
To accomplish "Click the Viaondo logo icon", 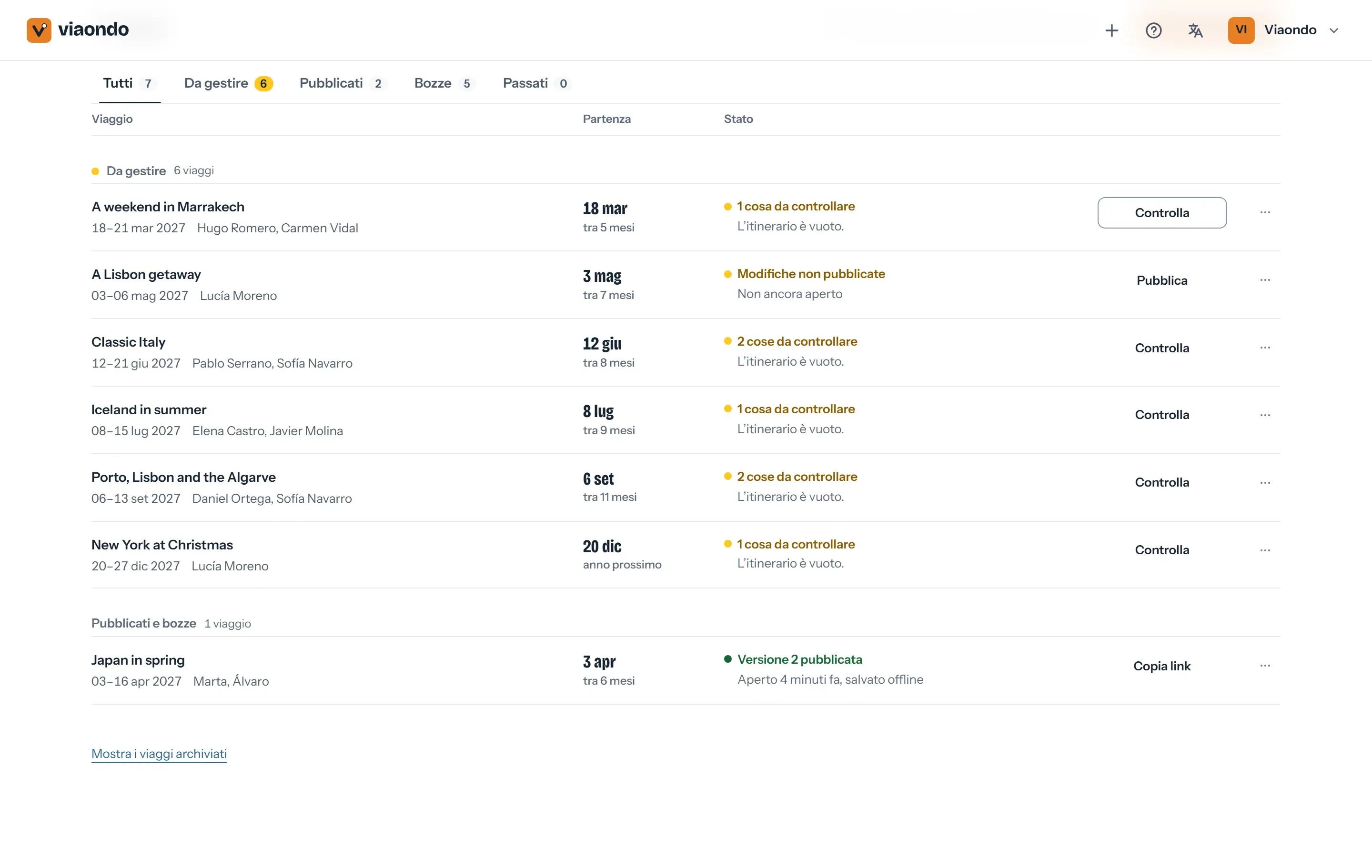I will 39,30.
